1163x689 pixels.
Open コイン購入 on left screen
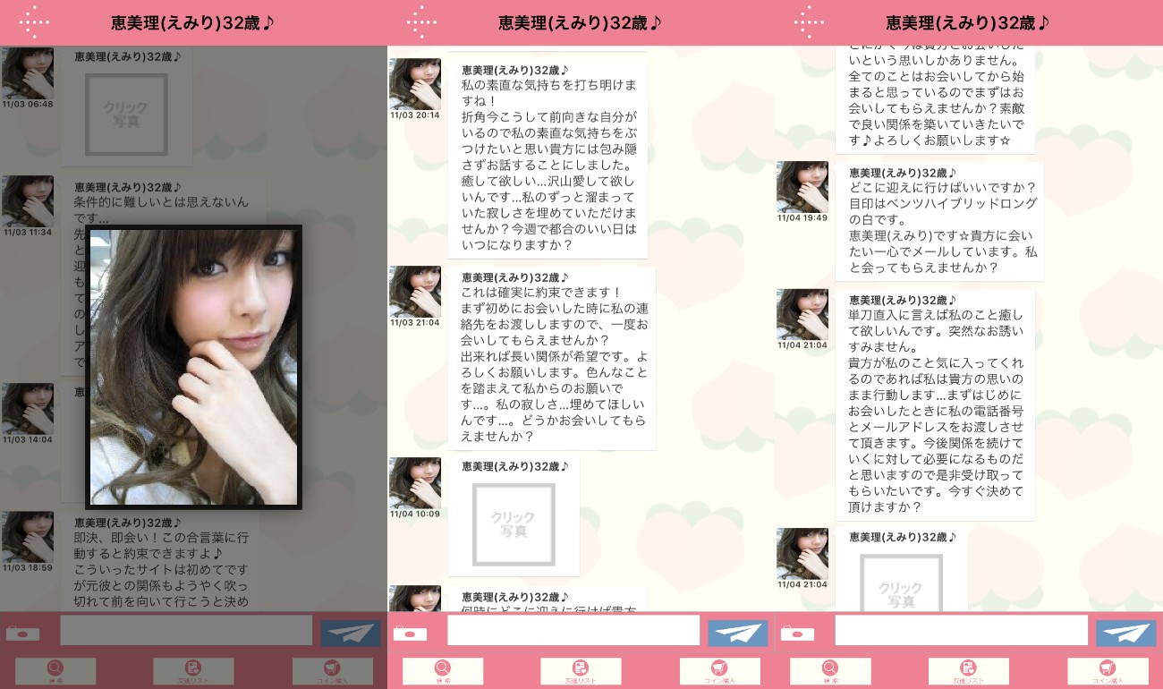[332, 671]
